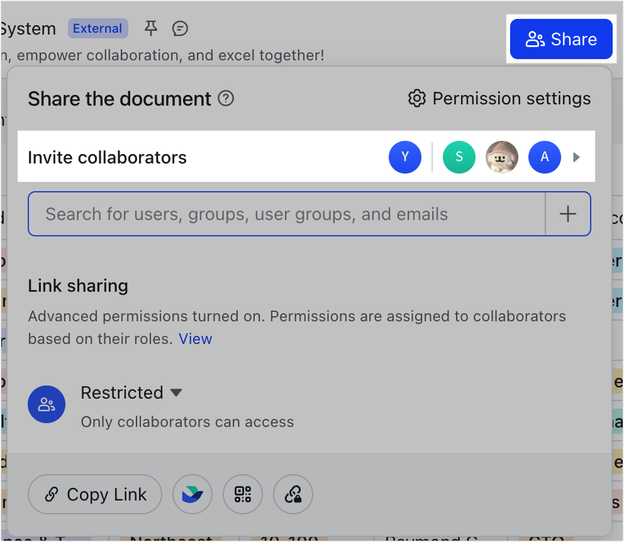
Task: Create a password-protected link
Action: tap(293, 494)
